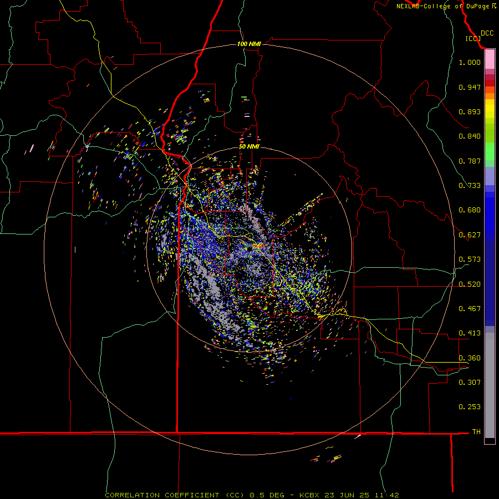The width and height of the screenshot is (499, 499).
Task: Click the NEXLAB-College of DuPage label
Action: pos(446,6)
